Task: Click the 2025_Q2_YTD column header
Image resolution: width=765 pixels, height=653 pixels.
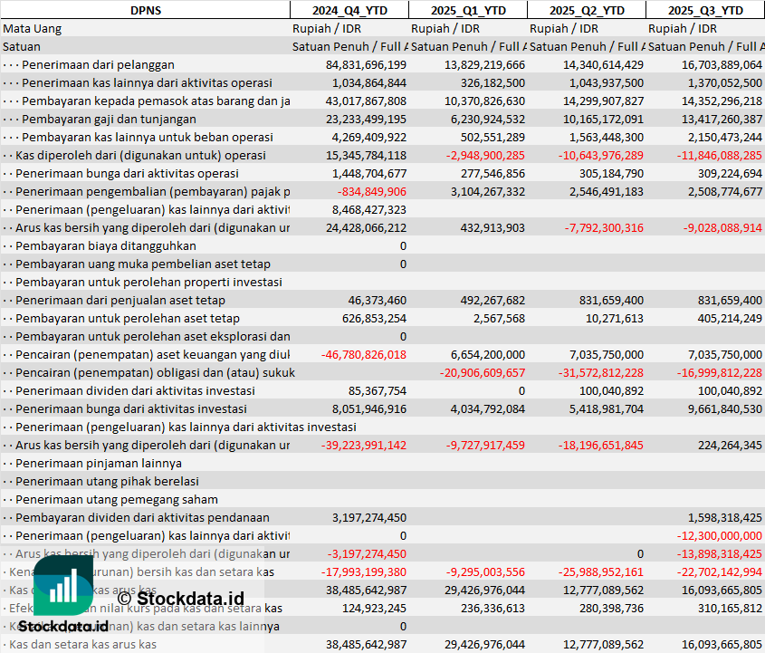Action: point(586,10)
